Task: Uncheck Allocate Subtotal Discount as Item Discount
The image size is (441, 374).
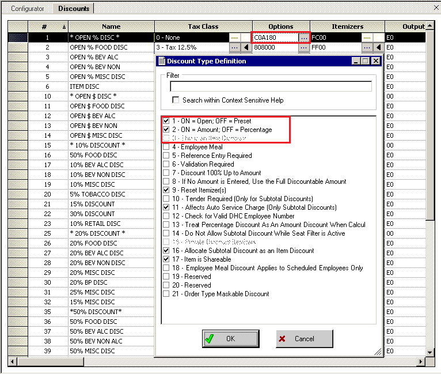Action: (x=166, y=251)
